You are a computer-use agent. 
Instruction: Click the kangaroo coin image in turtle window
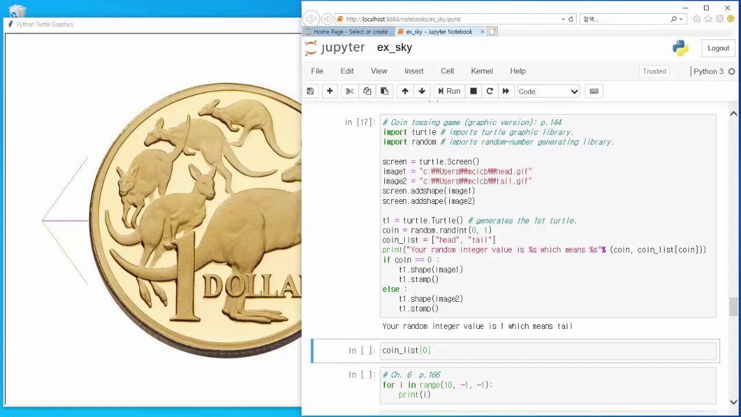pyautogui.click(x=196, y=220)
